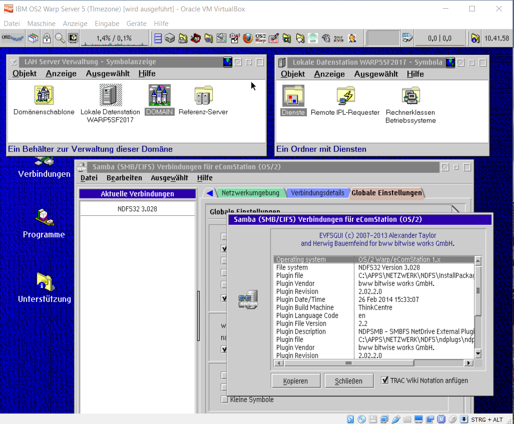The image size is (514, 424).
Task: Launch Firefox from the toolbar
Action: point(248,38)
